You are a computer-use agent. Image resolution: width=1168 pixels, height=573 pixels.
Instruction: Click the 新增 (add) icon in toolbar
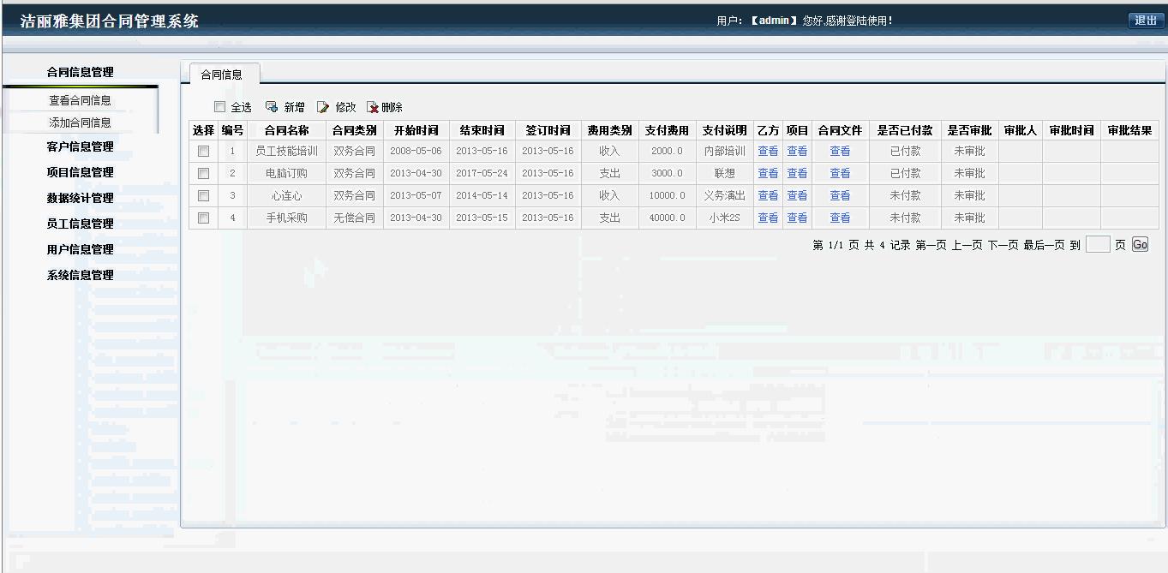click(x=272, y=107)
